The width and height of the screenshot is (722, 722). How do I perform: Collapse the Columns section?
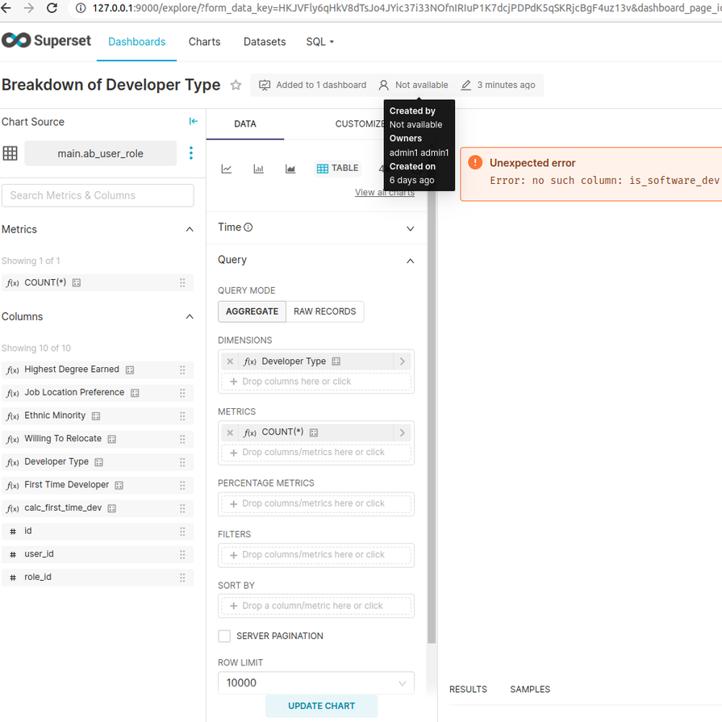tap(190, 317)
